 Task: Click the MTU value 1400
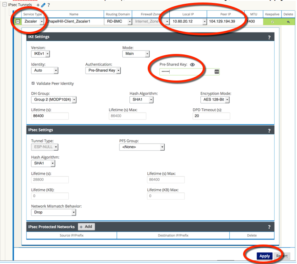point(251,22)
